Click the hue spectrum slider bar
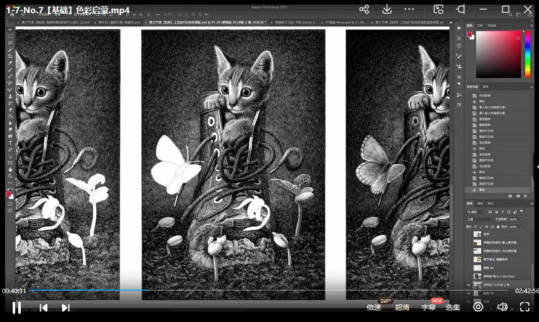Viewport: 539px width, 322px height. click(x=528, y=54)
